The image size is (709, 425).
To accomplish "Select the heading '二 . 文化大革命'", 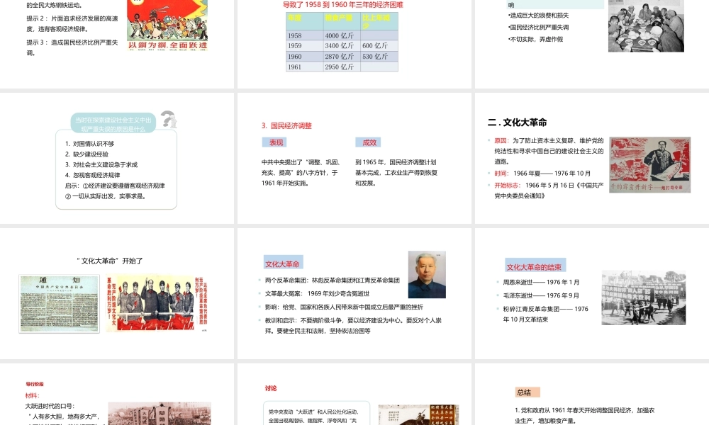I will pyautogui.click(x=518, y=123).
